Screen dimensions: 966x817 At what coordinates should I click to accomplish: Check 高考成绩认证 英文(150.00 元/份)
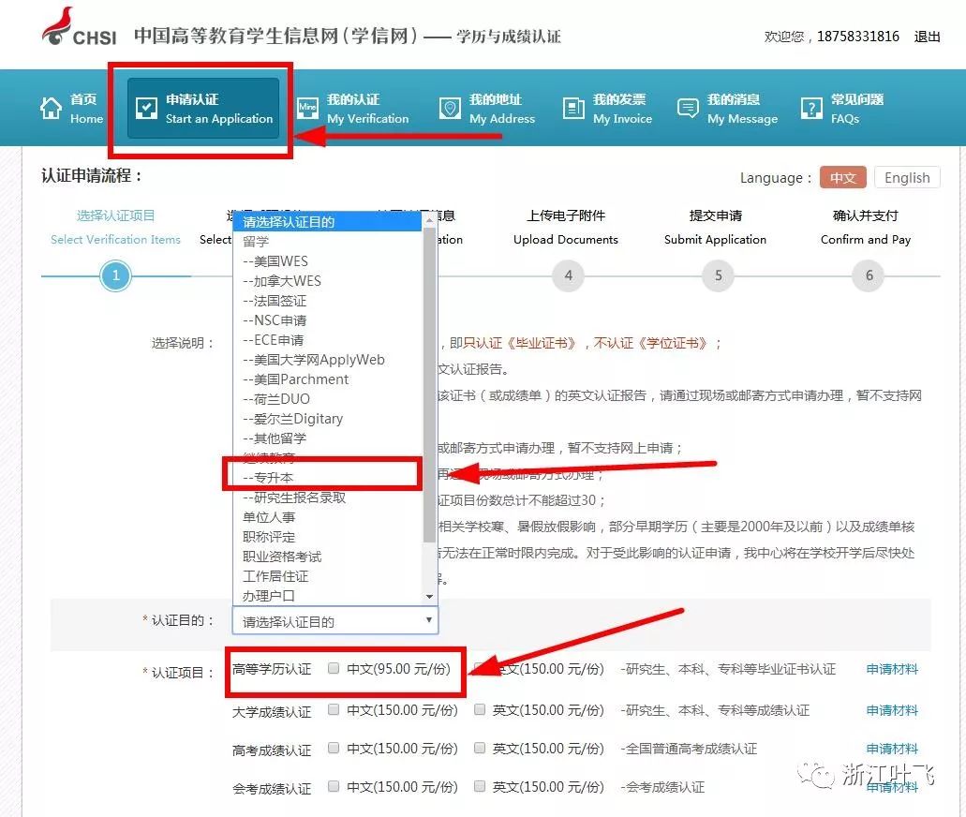(480, 748)
